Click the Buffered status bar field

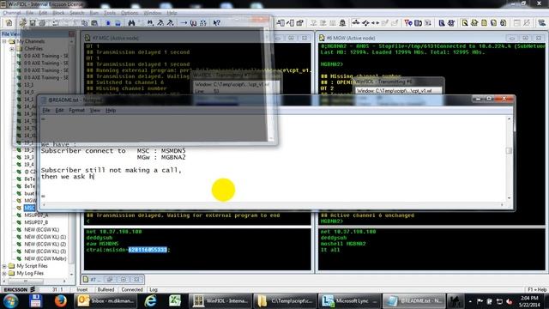point(106,290)
